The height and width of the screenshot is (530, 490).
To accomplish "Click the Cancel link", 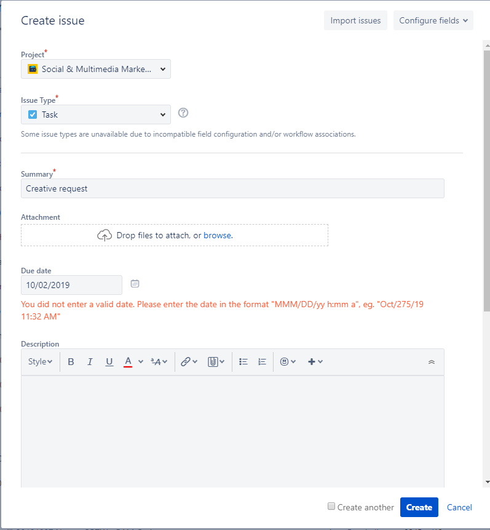I will click(x=459, y=507).
